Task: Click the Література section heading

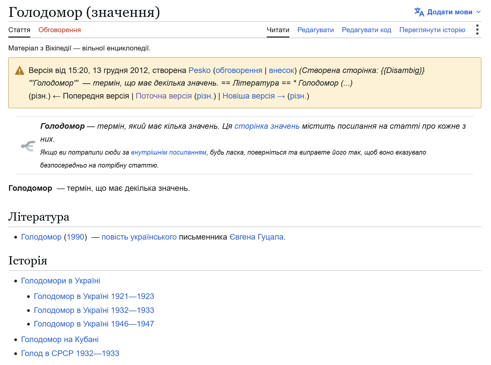Action: pyautogui.click(x=39, y=217)
